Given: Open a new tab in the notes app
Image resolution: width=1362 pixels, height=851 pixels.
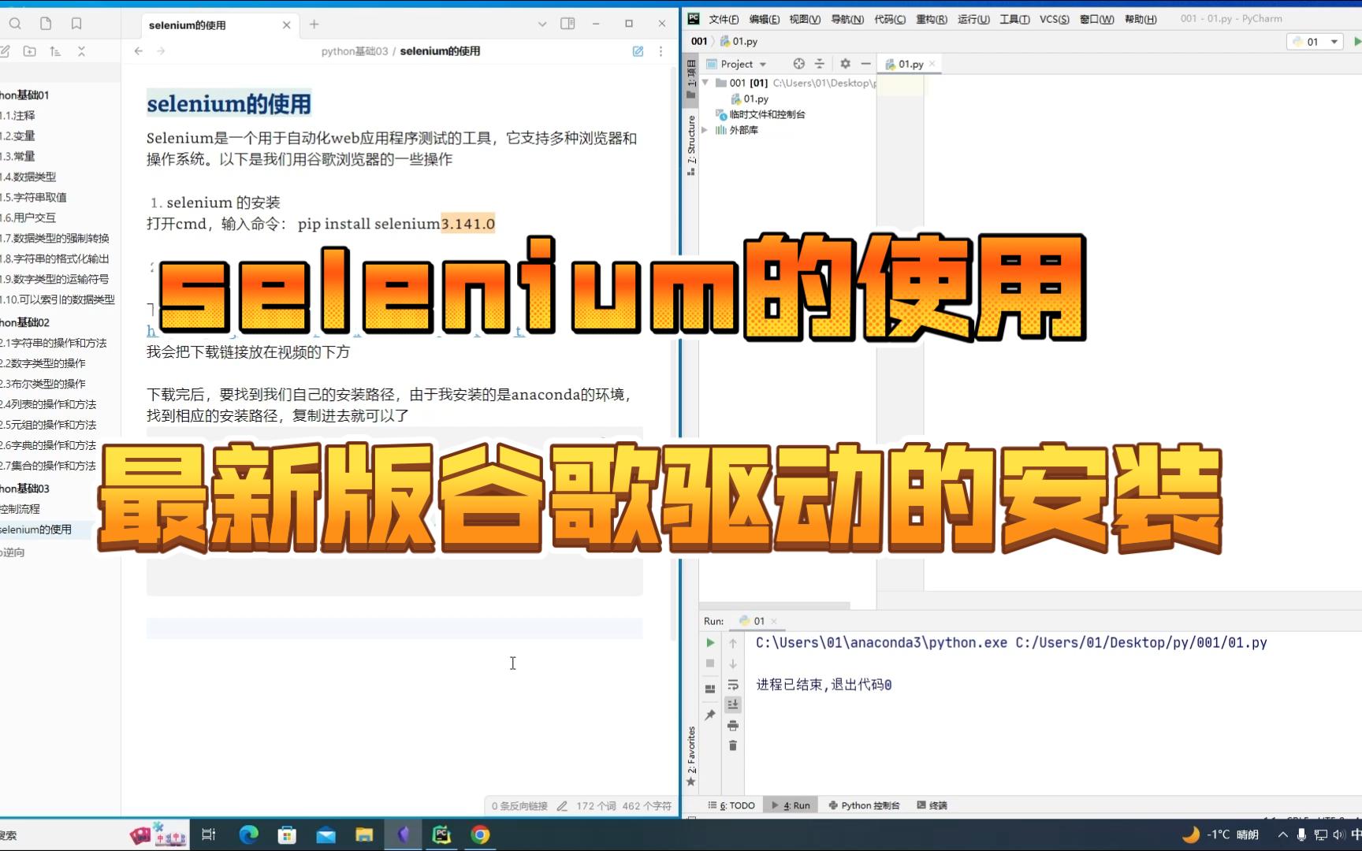Looking at the screenshot, I should pos(314,24).
